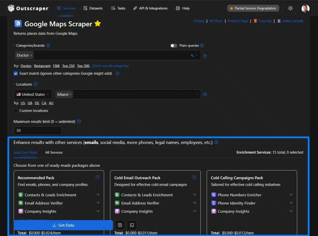The image size is (318, 236).
Task: Open help icon next to Exact match
Action: (x=117, y=73)
